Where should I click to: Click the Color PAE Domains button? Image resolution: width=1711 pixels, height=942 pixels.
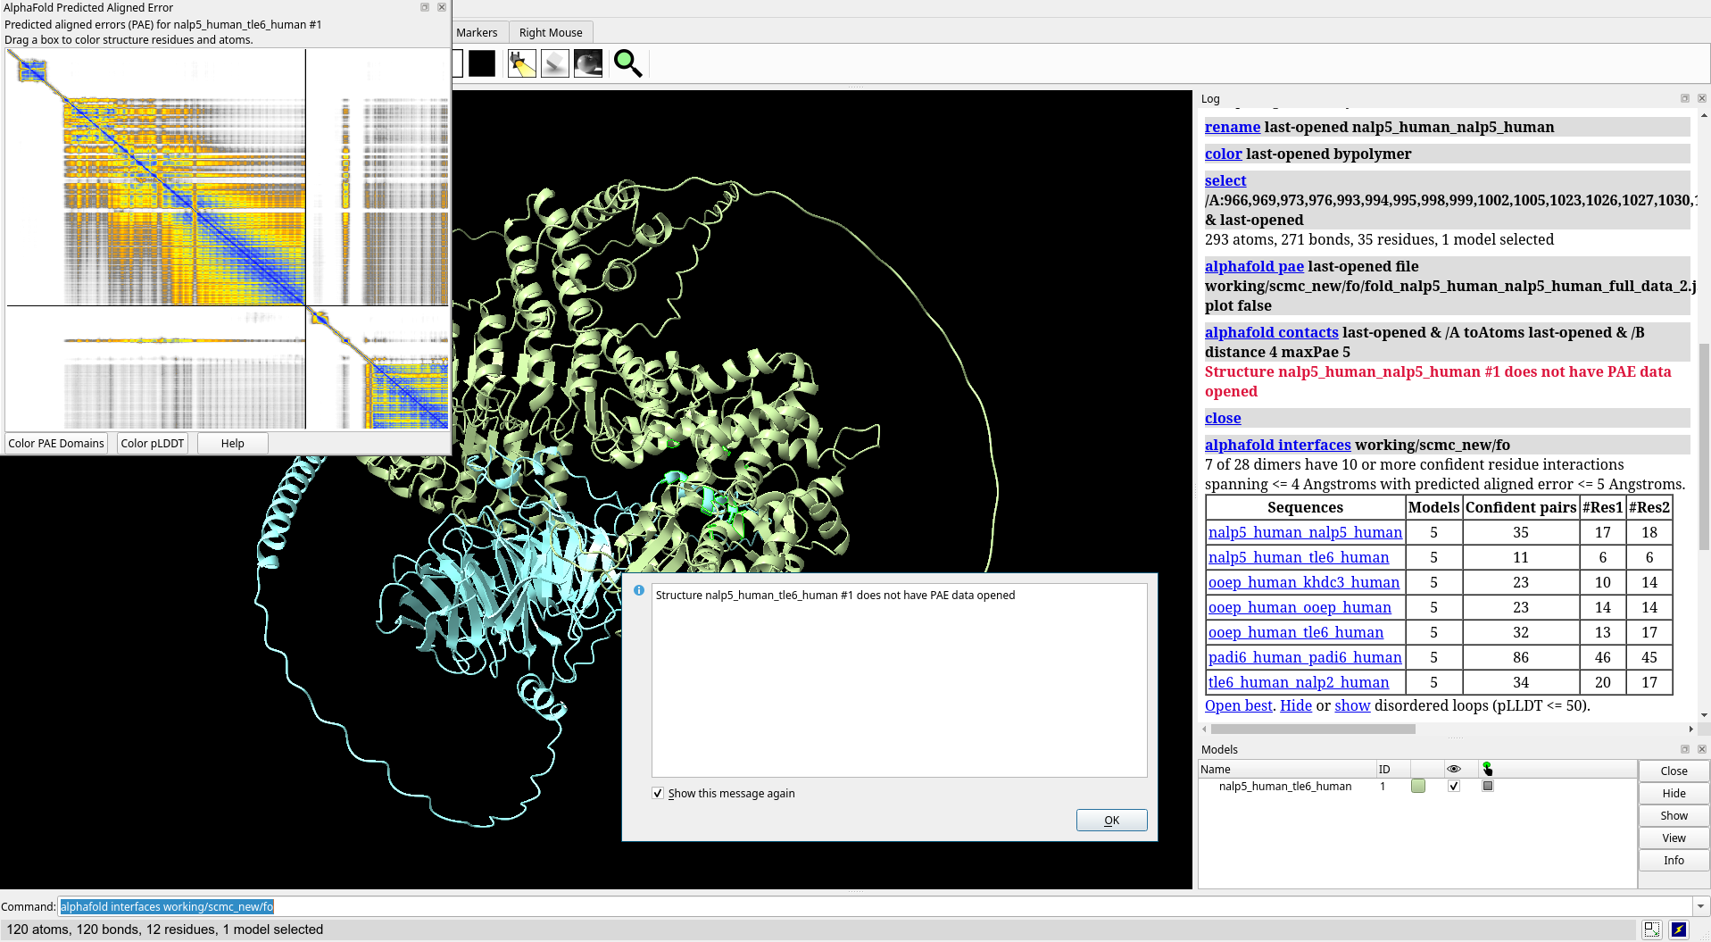point(56,444)
